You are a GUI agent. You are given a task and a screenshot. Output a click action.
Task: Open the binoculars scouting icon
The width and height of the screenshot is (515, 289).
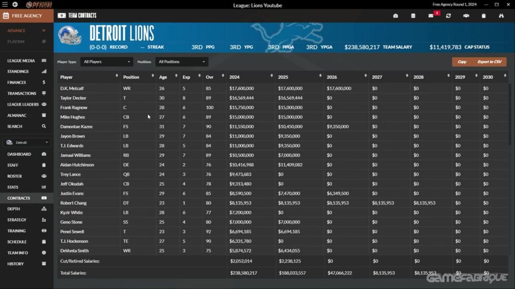coord(501,16)
